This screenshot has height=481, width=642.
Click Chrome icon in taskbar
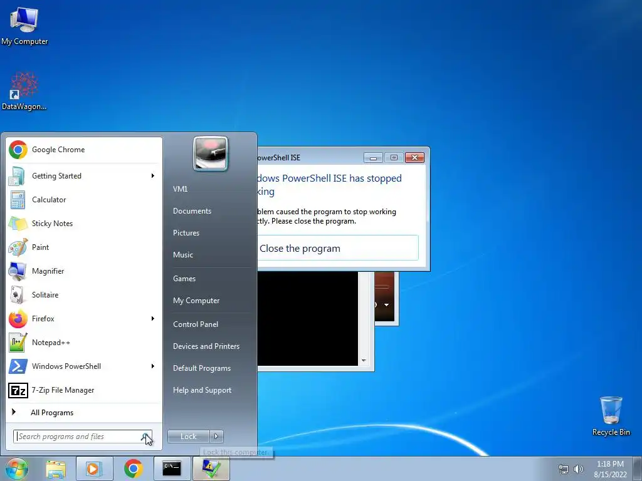133,468
